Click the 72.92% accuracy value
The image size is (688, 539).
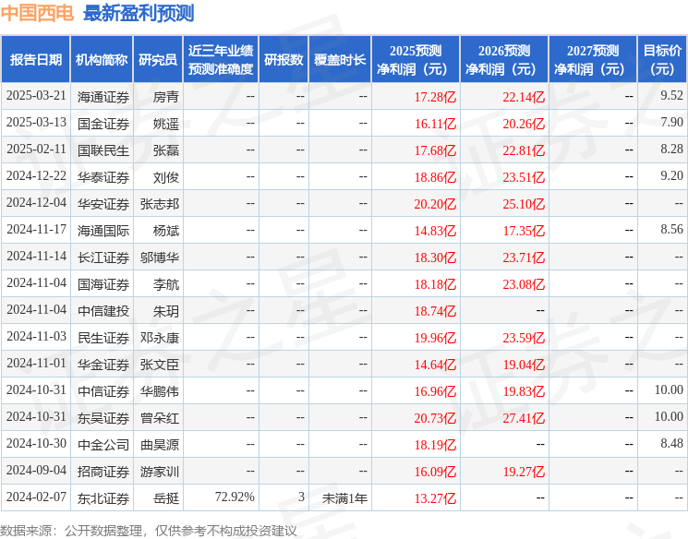click(235, 497)
